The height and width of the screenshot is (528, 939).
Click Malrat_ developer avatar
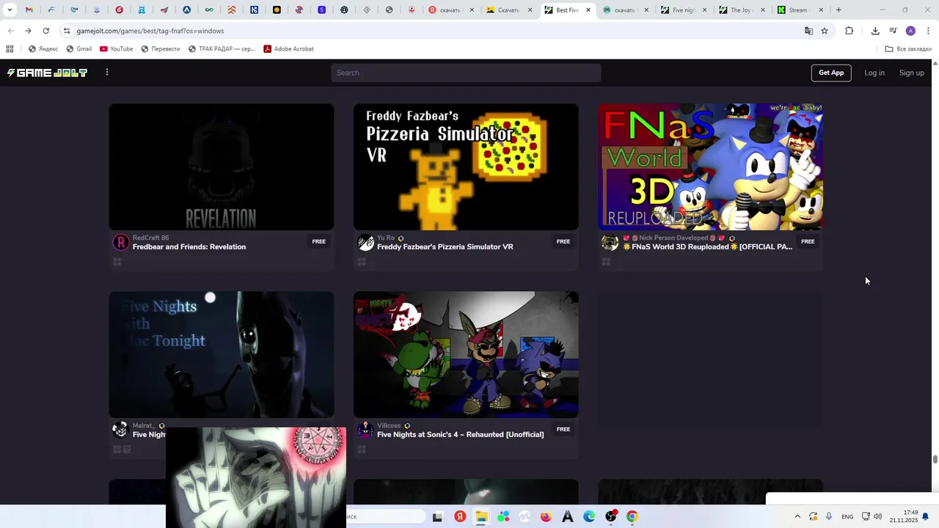pyautogui.click(x=120, y=430)
